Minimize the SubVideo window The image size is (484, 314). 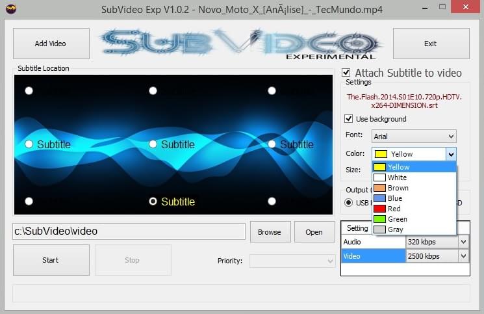(x=425, y=7)
